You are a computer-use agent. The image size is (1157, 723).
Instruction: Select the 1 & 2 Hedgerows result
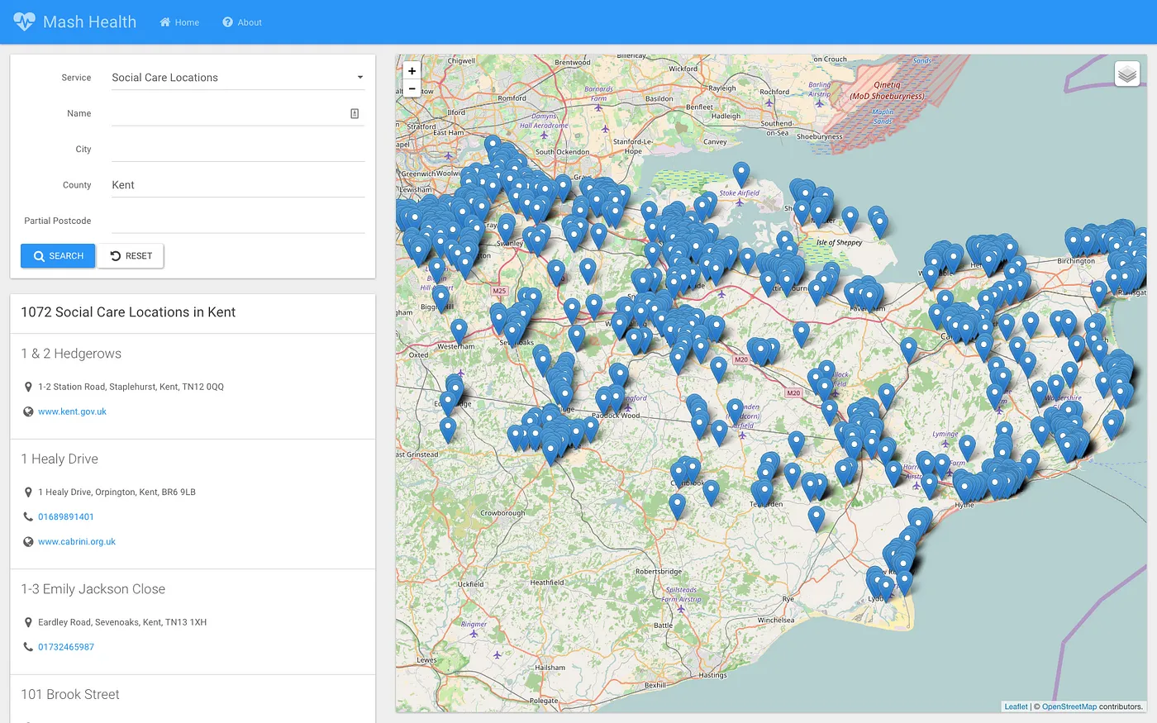71,354
